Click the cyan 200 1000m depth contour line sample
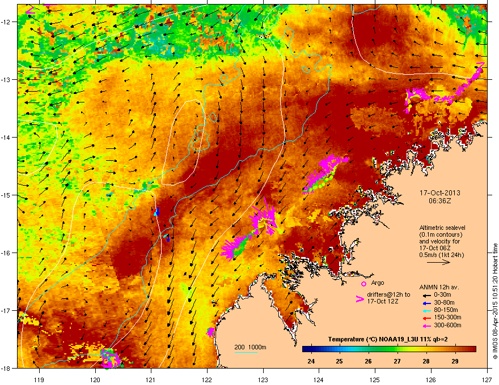Image resolution: width=499 pixels, height=385 pixels. pos(246,352)
